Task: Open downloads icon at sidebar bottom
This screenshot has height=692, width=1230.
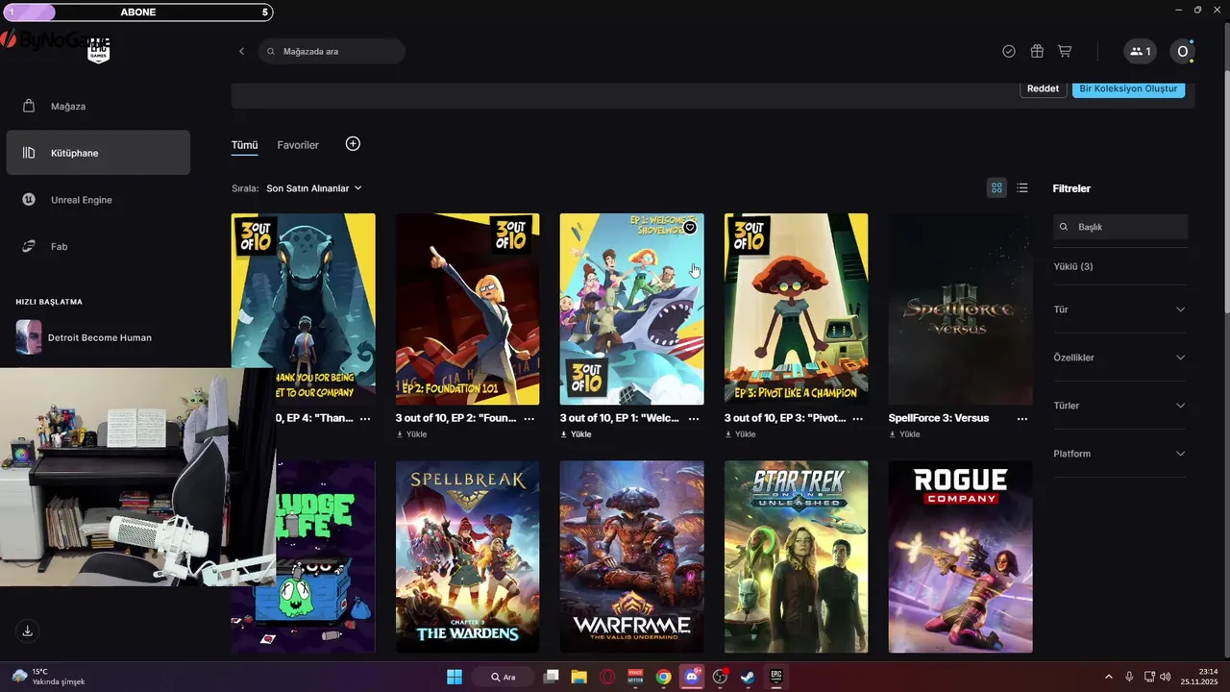Action: pyautogui.click(x=27, y=630)
